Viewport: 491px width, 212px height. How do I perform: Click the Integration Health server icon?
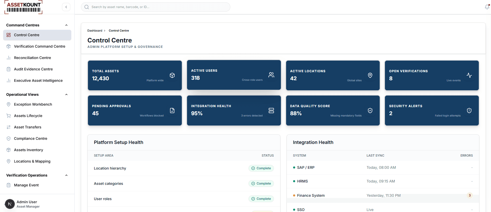pyautogui.click(x=271, y=111)
